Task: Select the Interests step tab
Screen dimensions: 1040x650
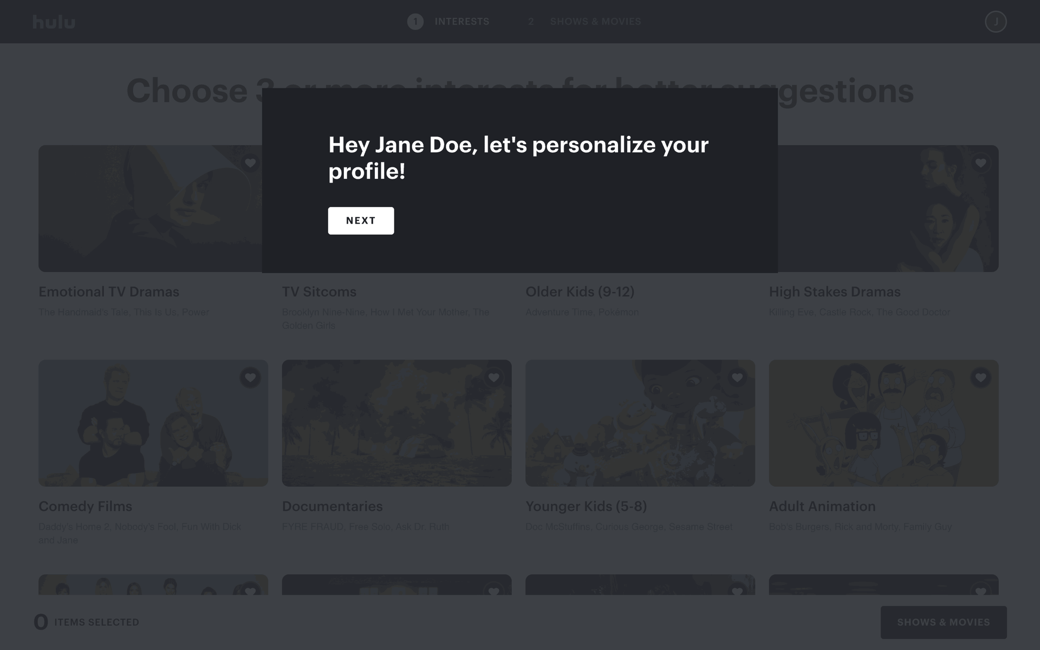Action: [x=461, y=22]
